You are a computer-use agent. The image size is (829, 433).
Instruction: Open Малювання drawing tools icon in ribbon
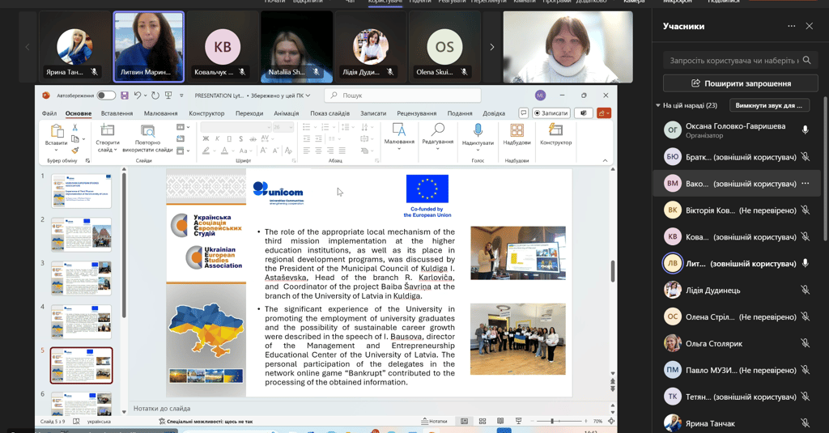(x=398, y=130)
